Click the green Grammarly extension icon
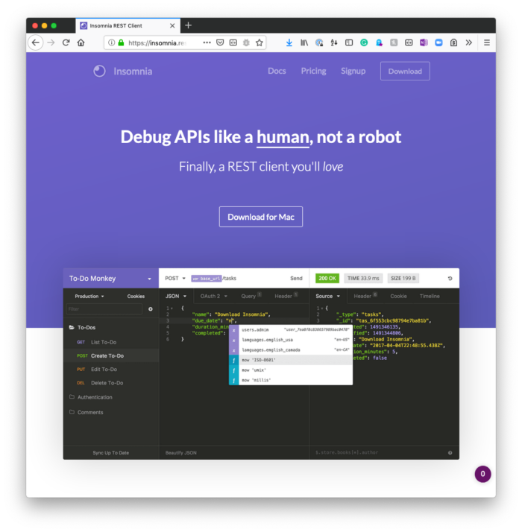Image resolution: width=522 pixels, height=532 pixels. 364,42
